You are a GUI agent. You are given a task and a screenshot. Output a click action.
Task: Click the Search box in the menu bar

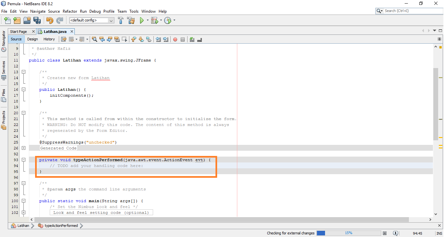coord(409,10)
